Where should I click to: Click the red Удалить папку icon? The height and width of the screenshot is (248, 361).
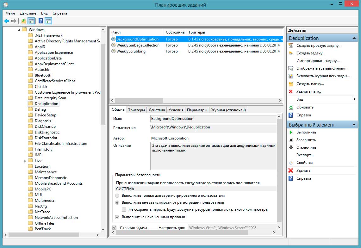coord(291,91)
